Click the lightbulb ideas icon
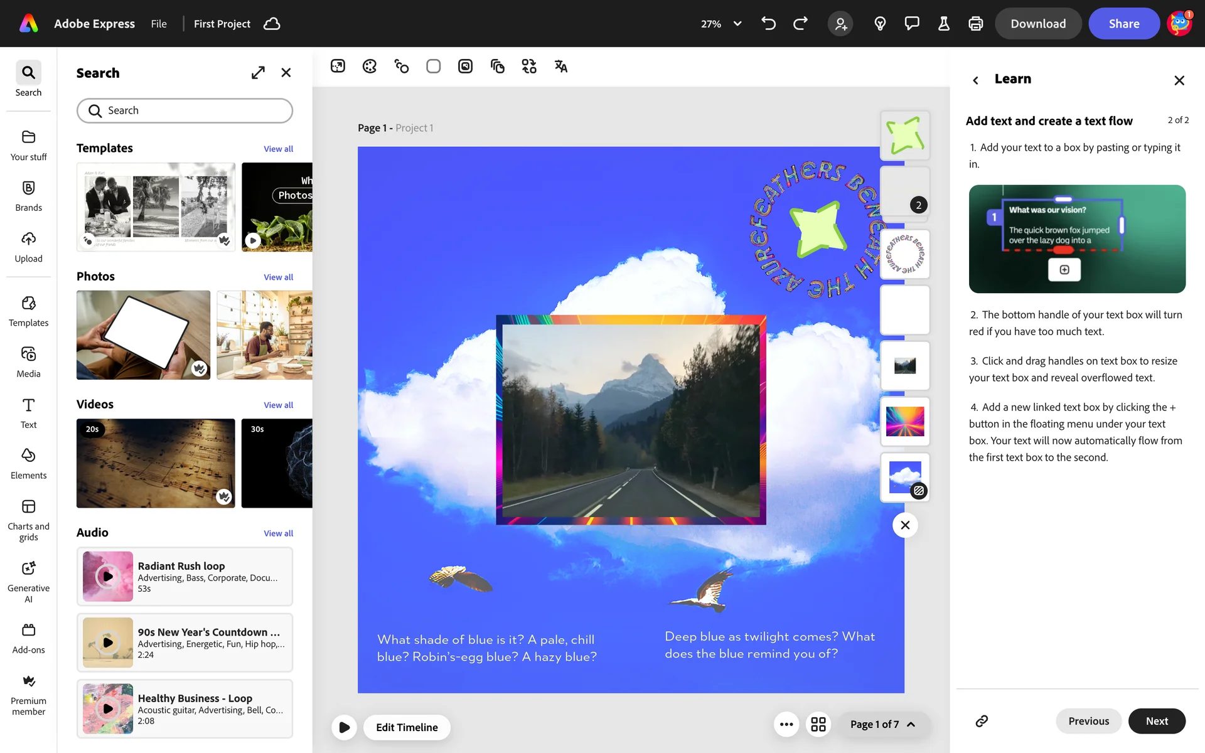This screenshot has height=753, width=1205. point(880,24)
